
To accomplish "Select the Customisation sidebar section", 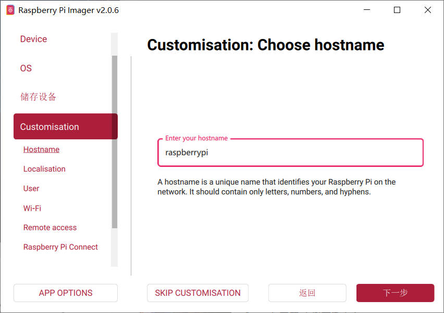I will (x=66, y=126).
